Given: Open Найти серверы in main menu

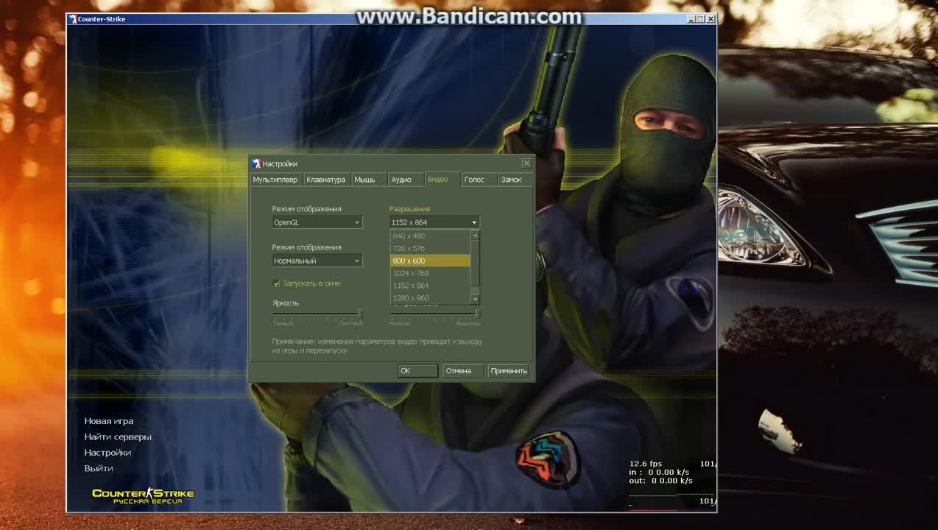Looking at the screenshot, I should click(118, 437).
